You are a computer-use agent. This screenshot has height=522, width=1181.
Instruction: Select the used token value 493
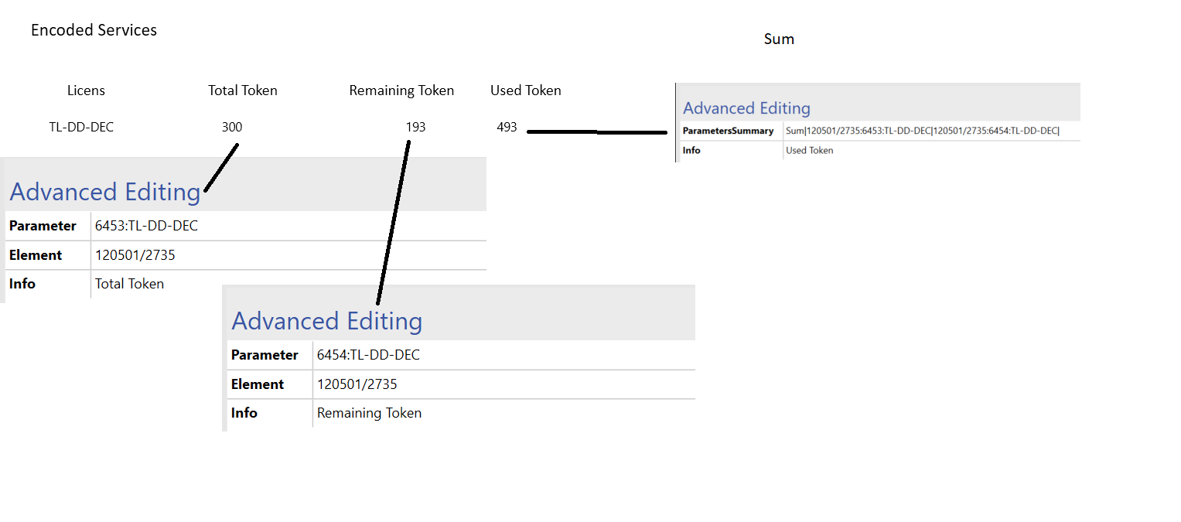coord(507,127)
